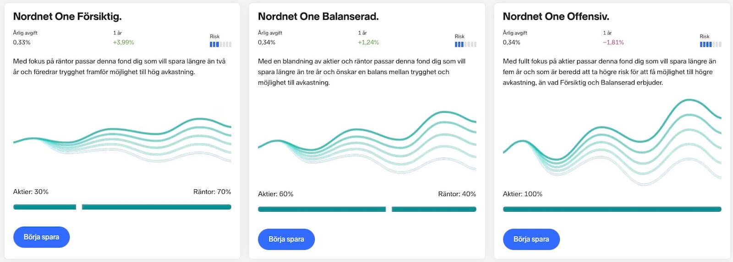
Task: Click the 0,34% annual fee under Balanserad
Action: pos(267,43)
